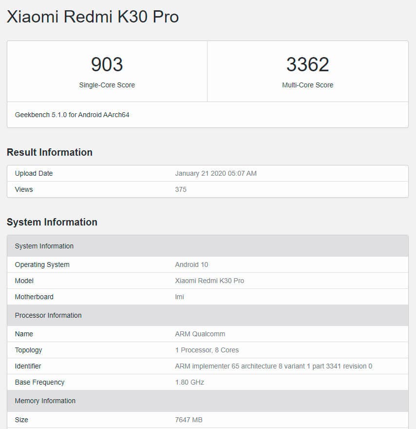Select the Motherboard value lmi
Viewport: 416px width, 429px height.
pyautogui.click(x=178, y=297)
